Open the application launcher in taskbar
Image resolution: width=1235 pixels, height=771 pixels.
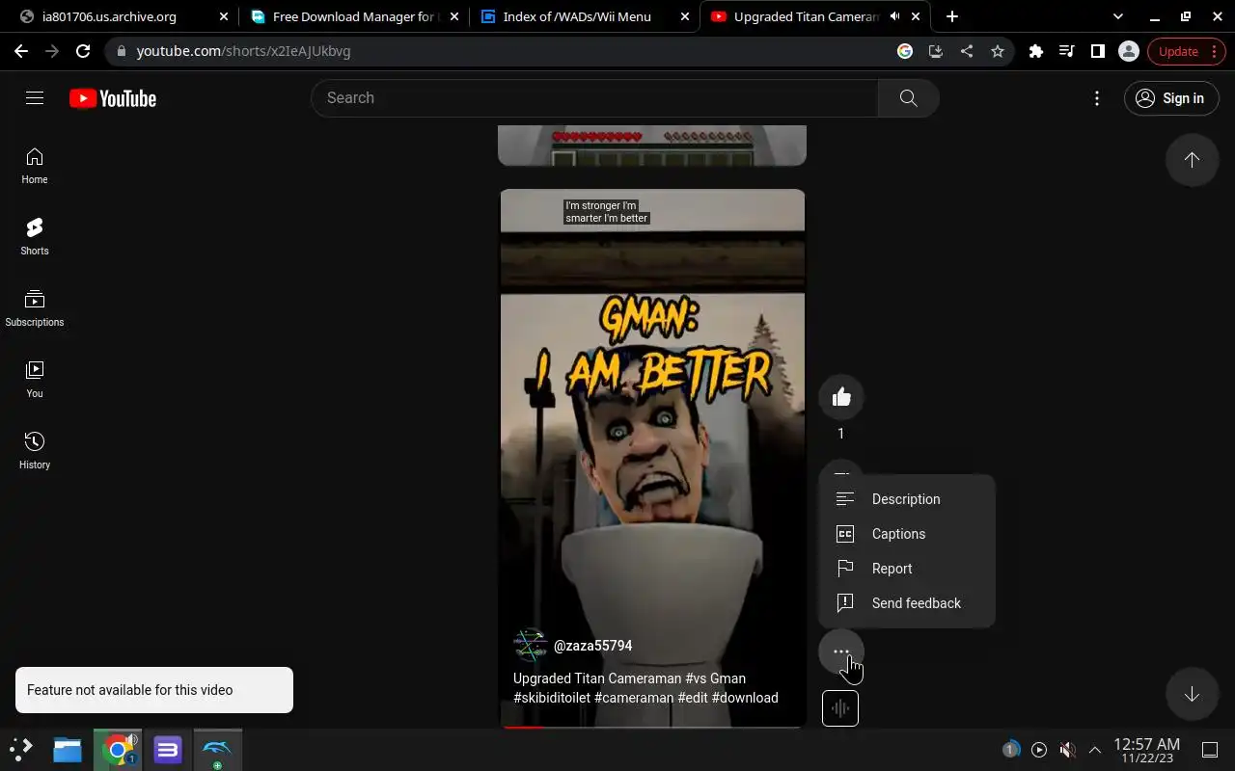pyautogui.click(x=21, y=749)
